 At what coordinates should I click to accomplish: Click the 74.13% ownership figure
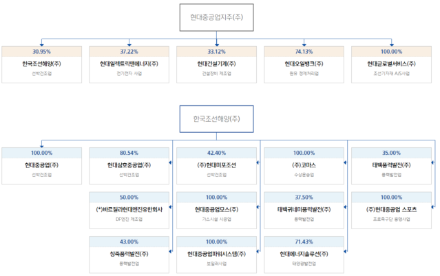[304, 52]
